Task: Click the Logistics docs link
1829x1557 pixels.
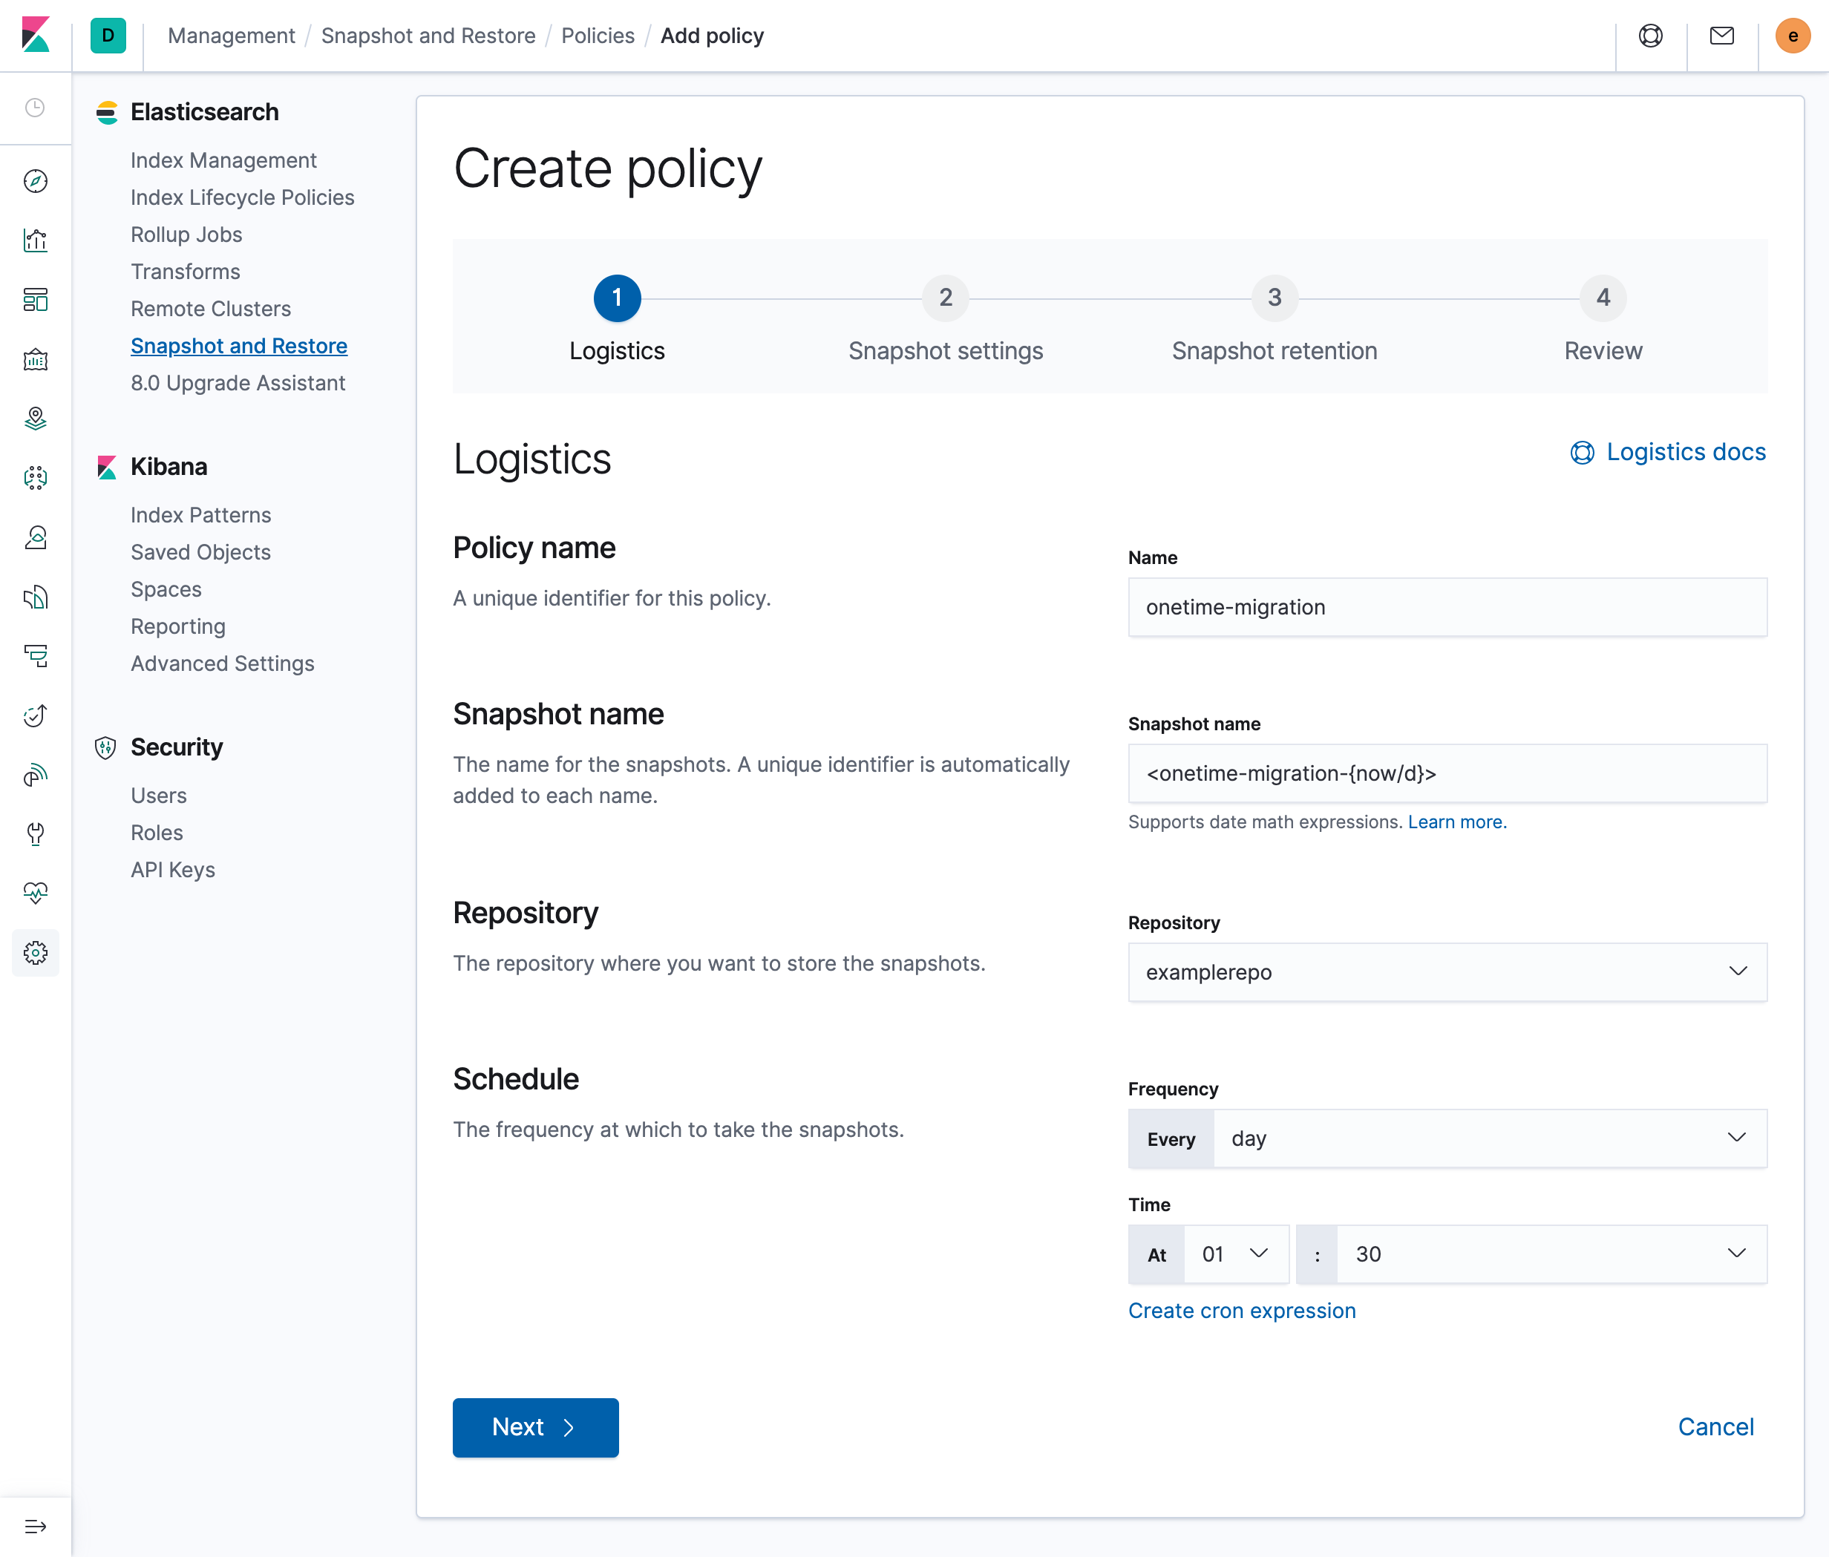Action: (1669, 451)
